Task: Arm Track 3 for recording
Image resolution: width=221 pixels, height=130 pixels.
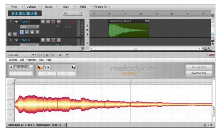Action: [53, 22]
